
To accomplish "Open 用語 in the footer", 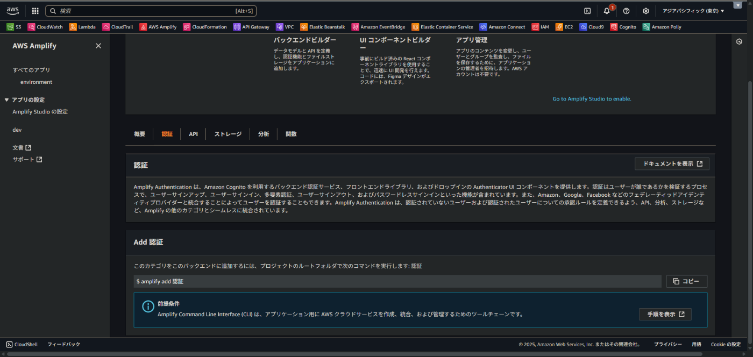I will 697,344.
